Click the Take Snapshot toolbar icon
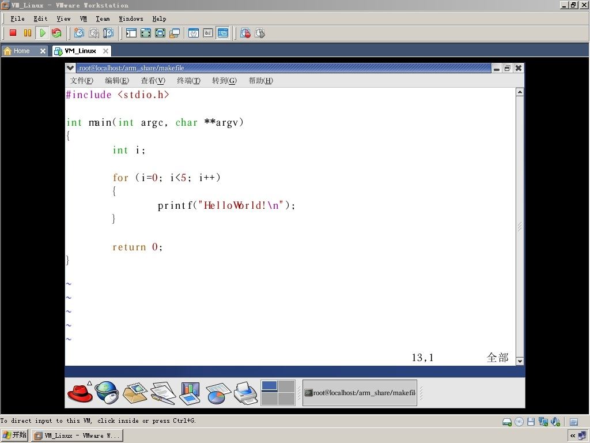Image resolution: width=590 pixels, height=443 pixels. [x=79, y=33]
